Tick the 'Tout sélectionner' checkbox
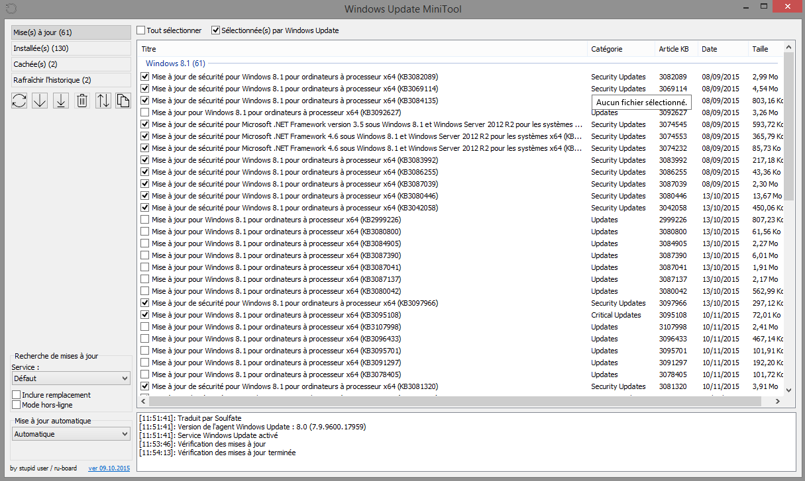Image resolution: width=805 pixels, height=481 pixels. 141,30
